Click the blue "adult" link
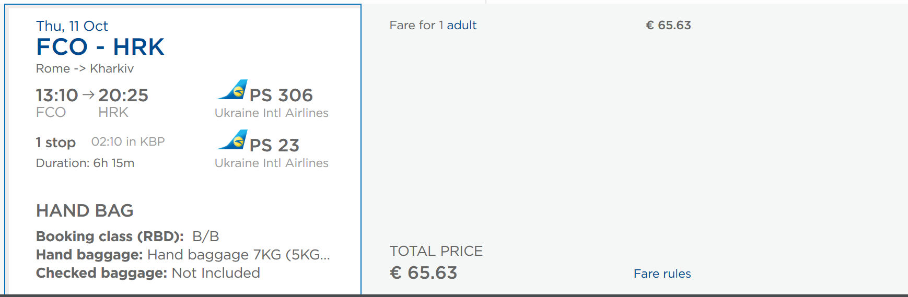This screenshot has width=908, height=297. click(x=461, y=25)
